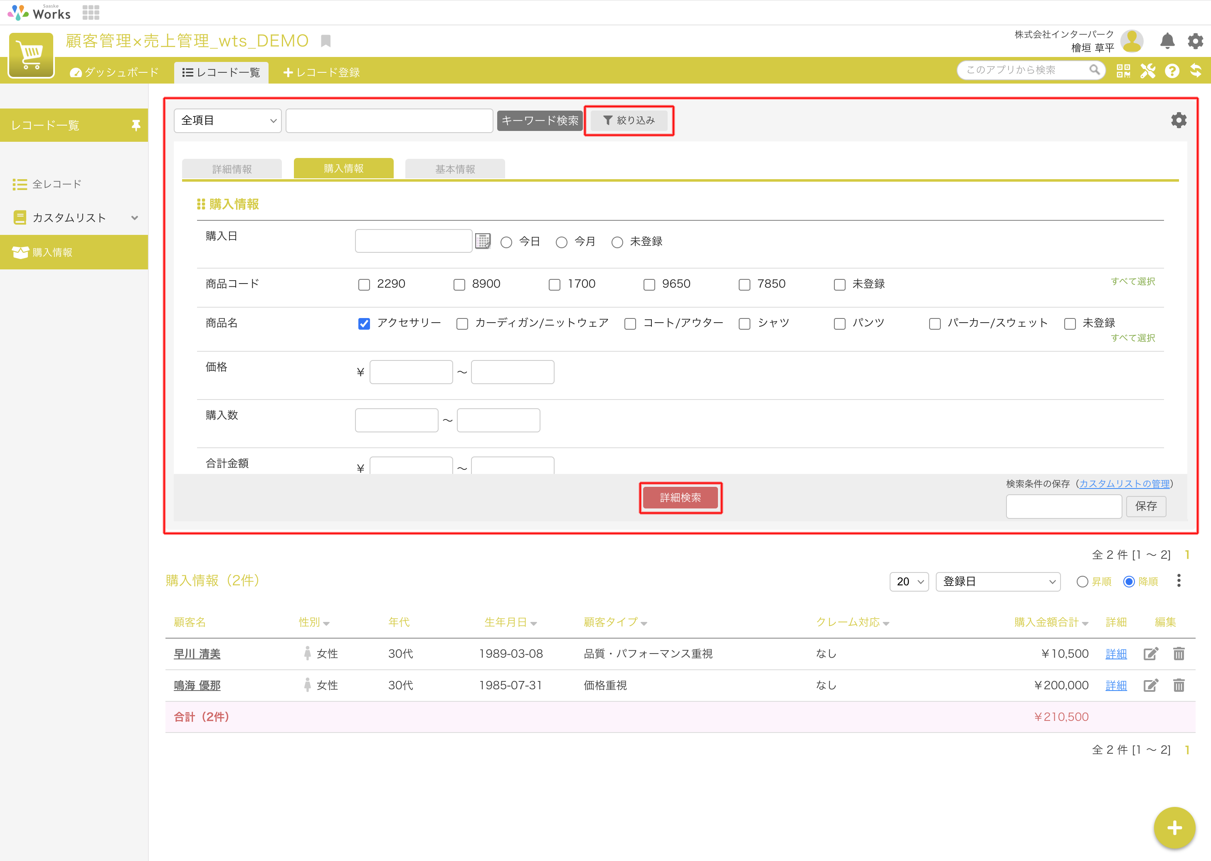Switch to the 購入情報 tab

point(343,168)
